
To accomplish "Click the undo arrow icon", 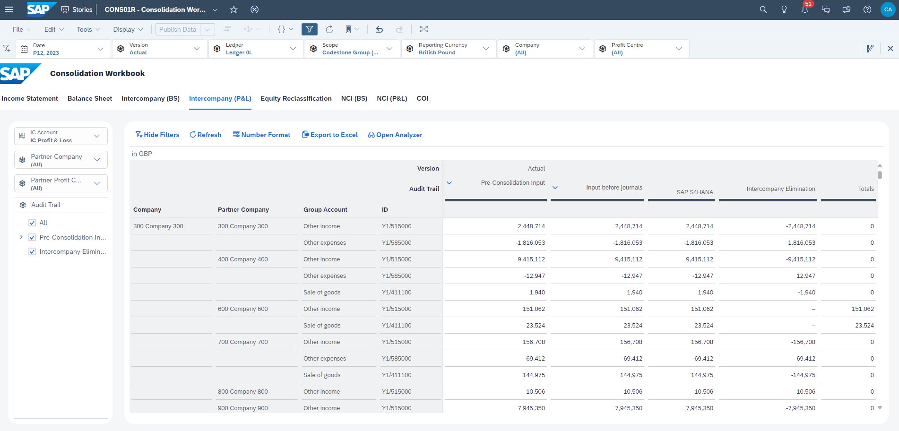I will [x=379, y=29].
